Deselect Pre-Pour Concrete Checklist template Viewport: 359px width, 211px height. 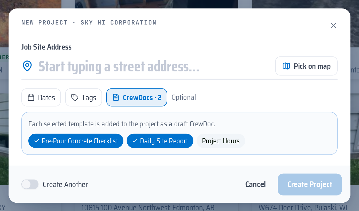click(76, 141)
